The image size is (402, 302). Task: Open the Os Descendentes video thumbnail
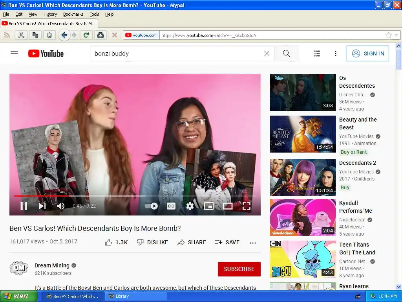(x=303, y=92)
